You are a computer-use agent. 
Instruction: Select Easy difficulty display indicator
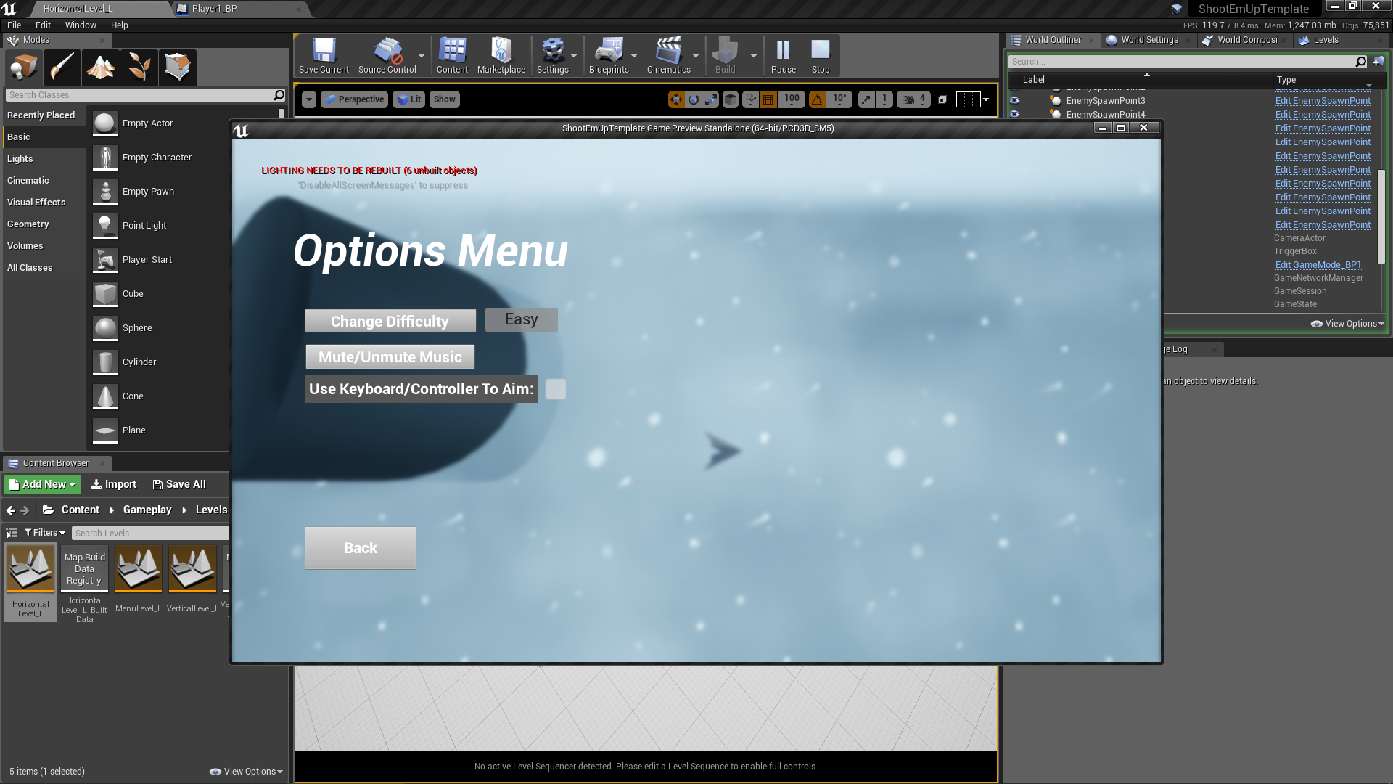[520, 319]
